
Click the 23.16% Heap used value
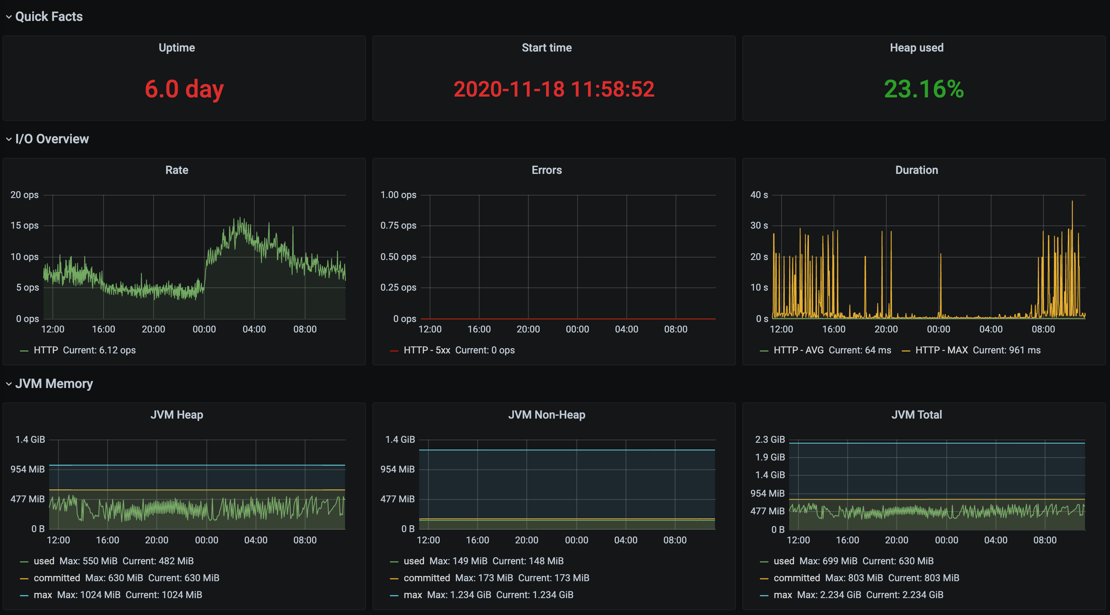pos(923,89)
